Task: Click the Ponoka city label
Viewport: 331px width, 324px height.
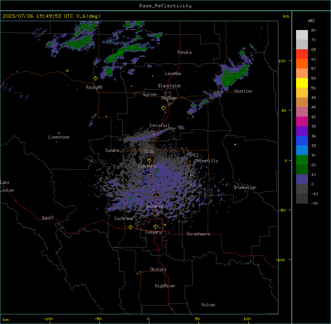Action: 184,52
